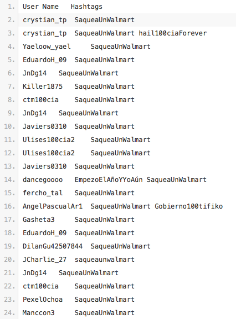
Task: Click lowercase saqueaunwalmart on line 20
Action: (104, 260)
